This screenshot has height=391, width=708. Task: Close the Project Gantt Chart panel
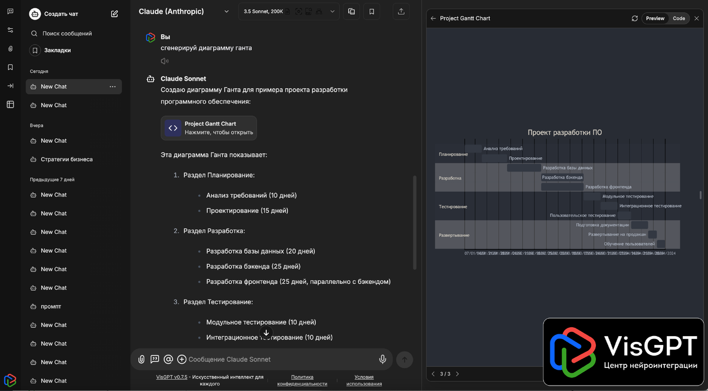696,18
